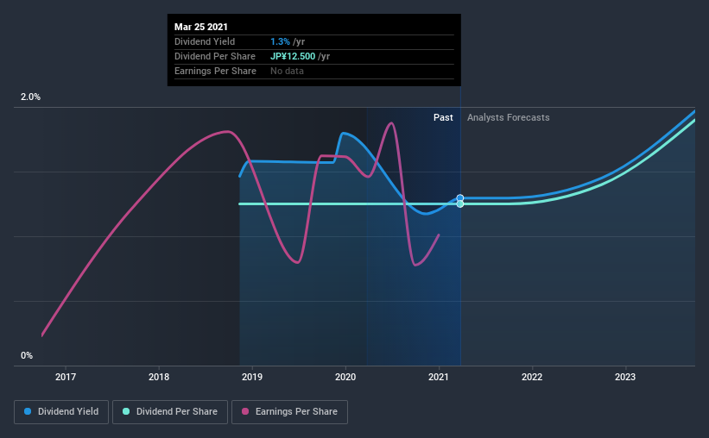This screenshot has height=438, width=709.
Task: Select the 2018 x-axis year label
Action: click(x=159, y=377)
